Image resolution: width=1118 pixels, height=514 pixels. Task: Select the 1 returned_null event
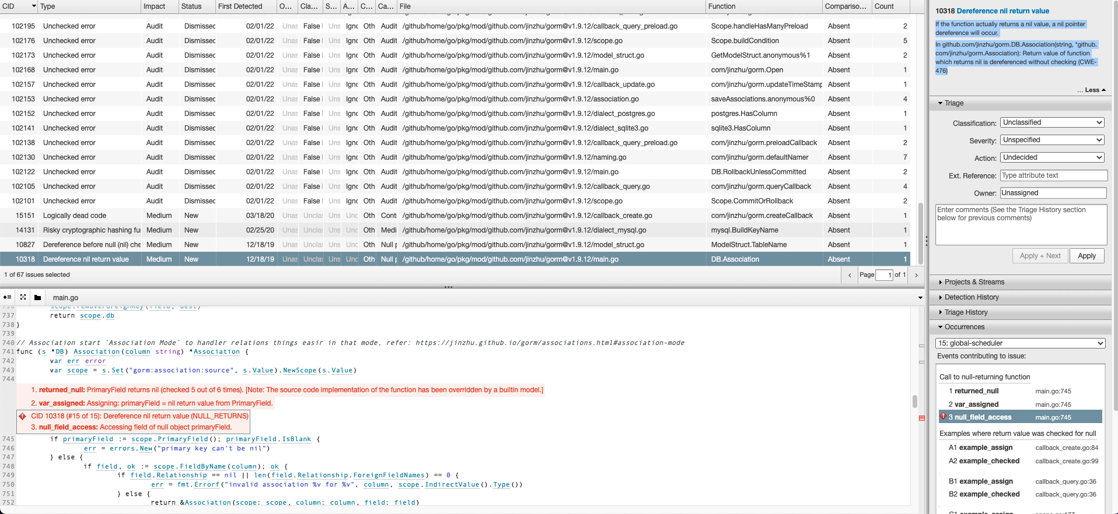point(1020,391)
